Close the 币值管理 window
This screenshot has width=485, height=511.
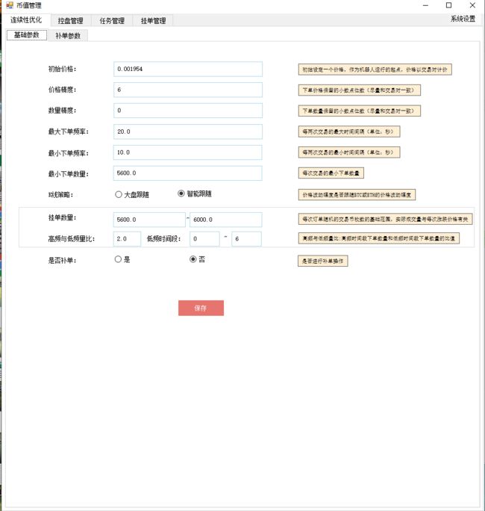472,5
